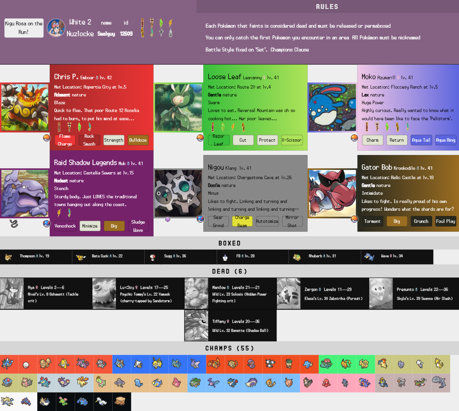Click the X-Scissor move button
The image size is (459, 411).
click(x=292, y=140)
